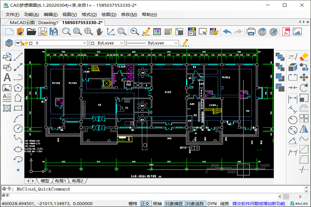Toggle 正交 ortho mode
This screenshot has height=207, width=311.
(x=145, y=204)
